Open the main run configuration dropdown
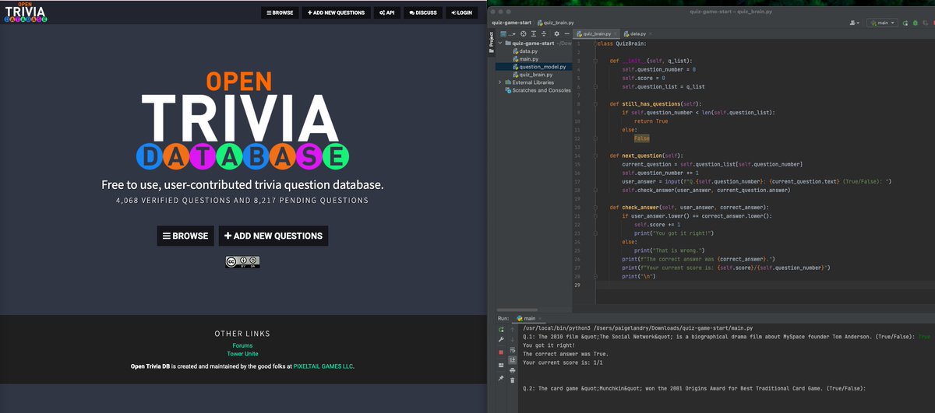Image resolution: width=935 pixels, height=413 pixels. pos(882,23)
